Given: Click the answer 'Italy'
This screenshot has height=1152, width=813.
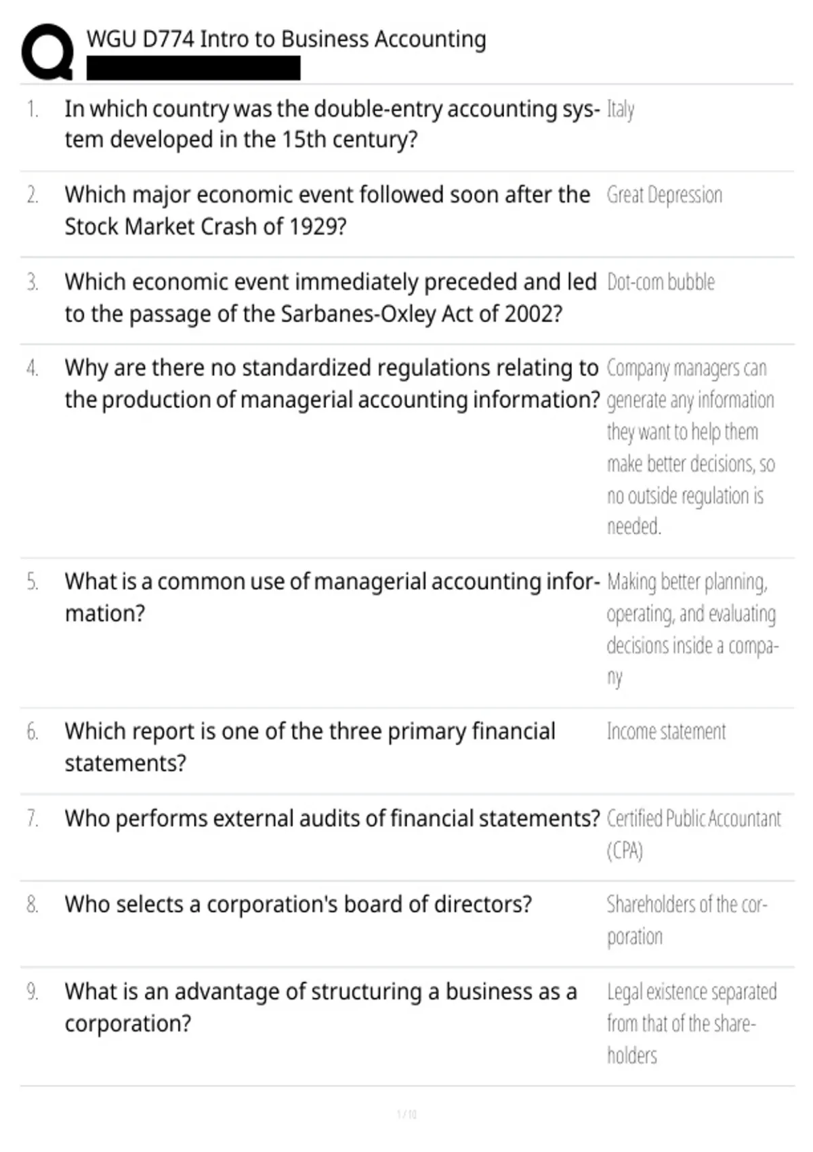Looking at the screenshot, I should coord(620,110).
